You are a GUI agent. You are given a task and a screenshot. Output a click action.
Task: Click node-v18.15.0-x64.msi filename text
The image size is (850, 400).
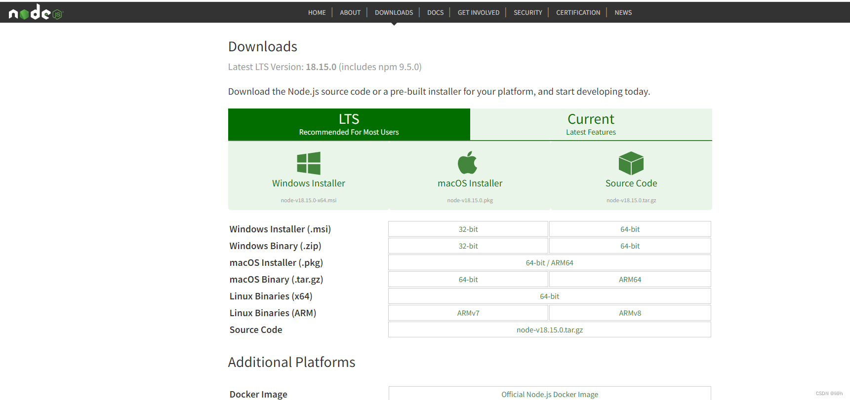pyautogui.click(x=309, y=200)
